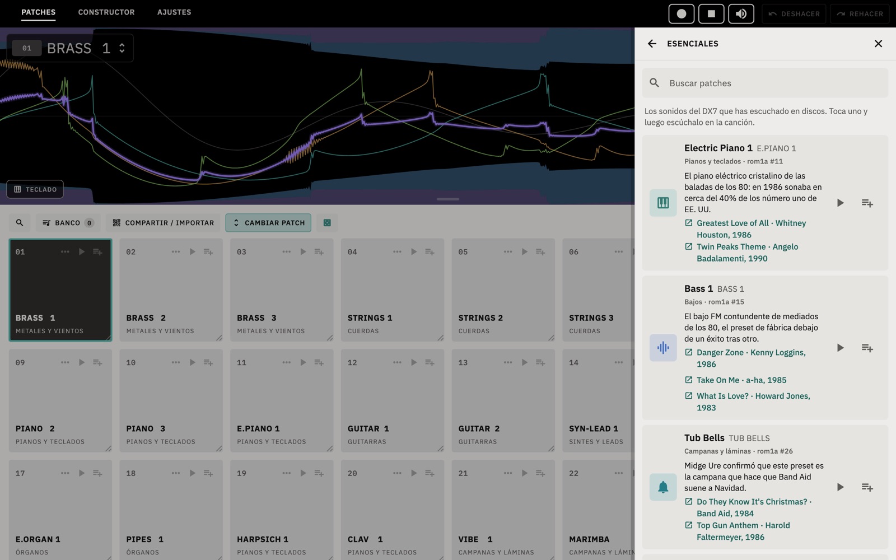Image resolution: width=896 pixels, height=560 pixels.
Task: Add patch 03 BRASS 3 to the bank
Action: coord(319,252)
